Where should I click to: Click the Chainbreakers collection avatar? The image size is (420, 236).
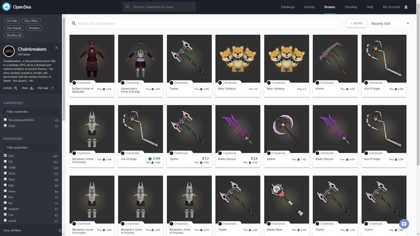(9, 51)
